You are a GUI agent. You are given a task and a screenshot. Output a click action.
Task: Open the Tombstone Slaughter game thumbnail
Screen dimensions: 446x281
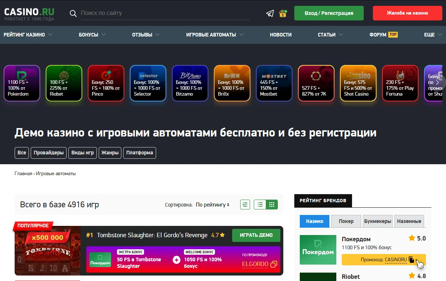[x=48, y=251]
